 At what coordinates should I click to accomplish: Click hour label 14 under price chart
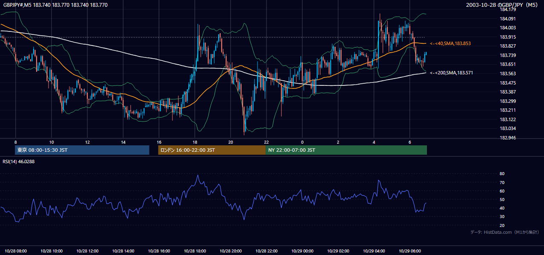(123, 142)
